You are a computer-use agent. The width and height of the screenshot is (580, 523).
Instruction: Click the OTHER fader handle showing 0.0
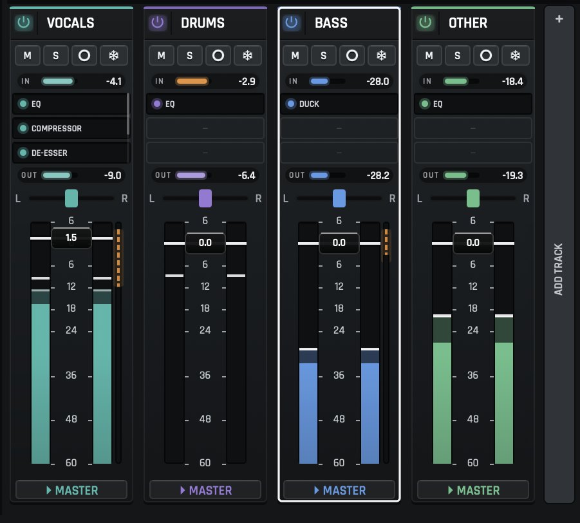pyautogui.click(x=473, y=243)
